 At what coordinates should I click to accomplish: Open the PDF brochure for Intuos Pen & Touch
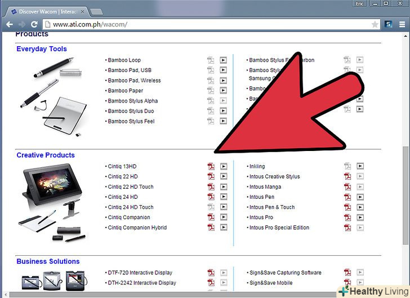(x=347, y=207)
